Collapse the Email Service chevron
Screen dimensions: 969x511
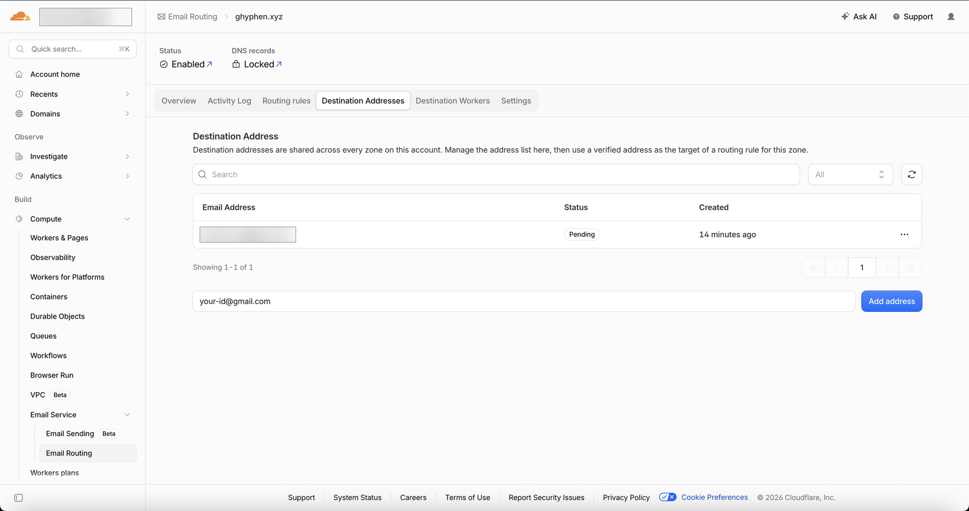click(127, 415)
